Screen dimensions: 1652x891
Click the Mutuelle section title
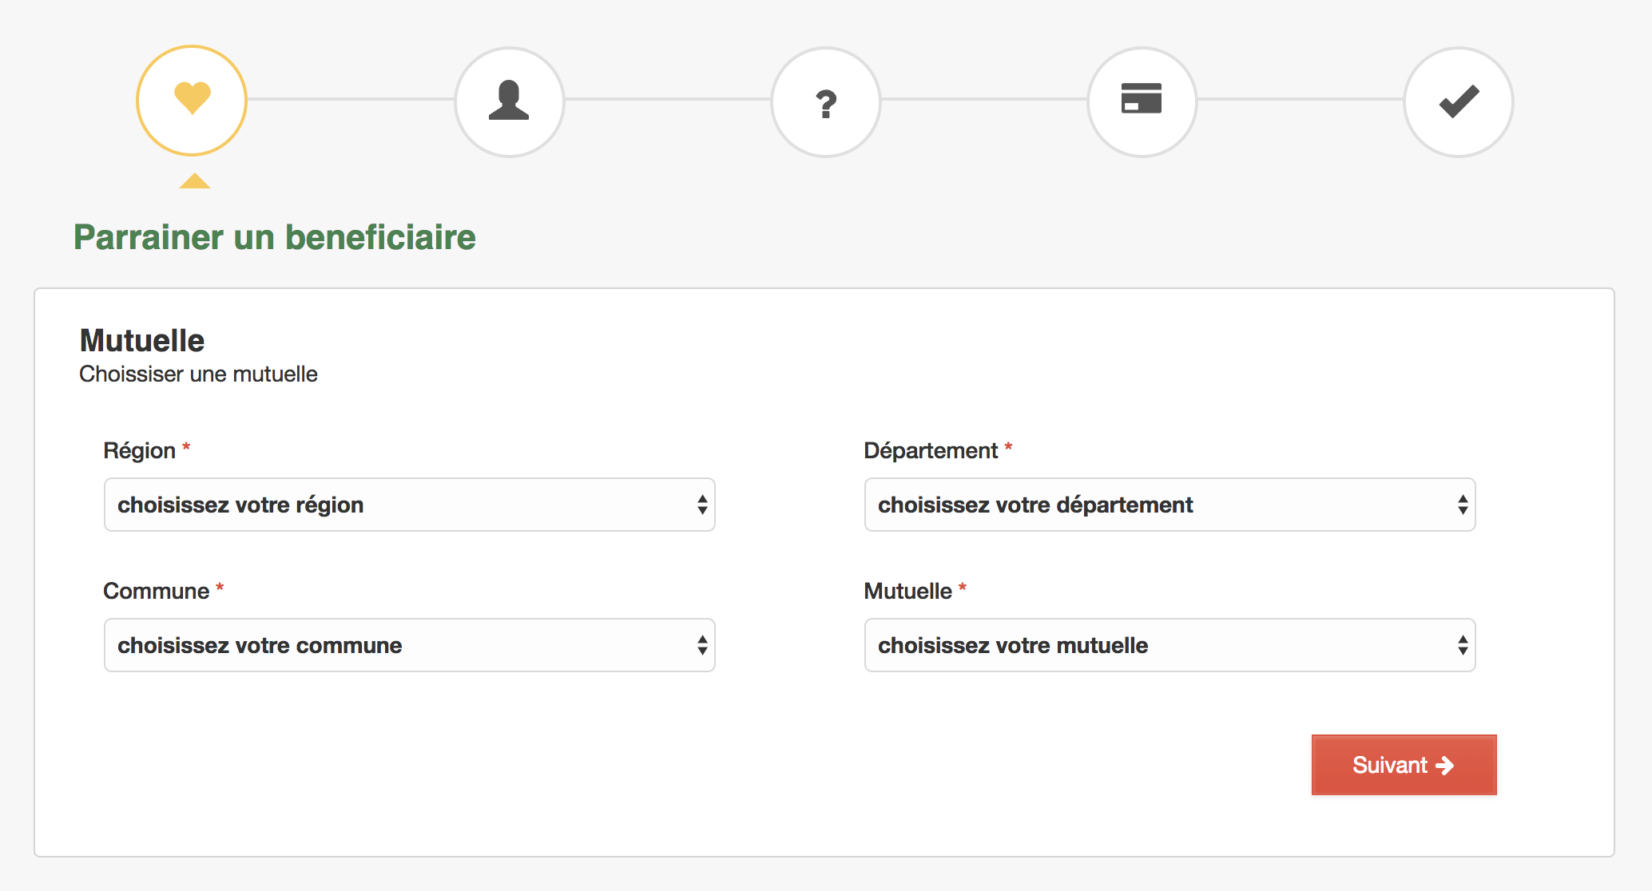[142, 341]
